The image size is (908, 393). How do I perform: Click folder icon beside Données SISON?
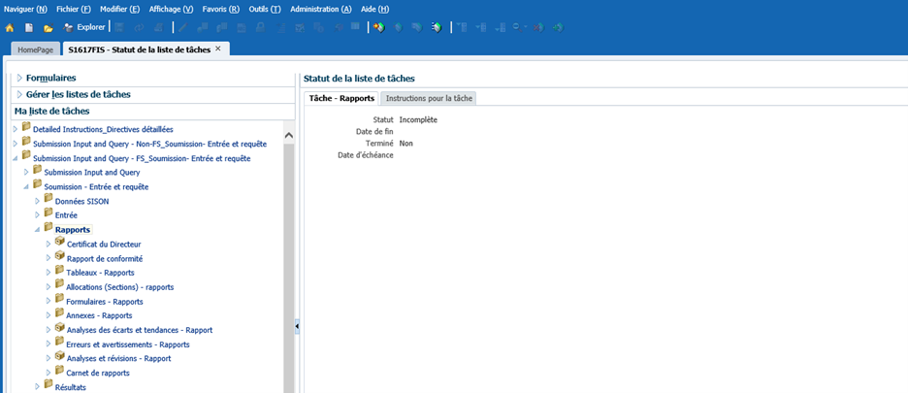(x=49, y=200)
